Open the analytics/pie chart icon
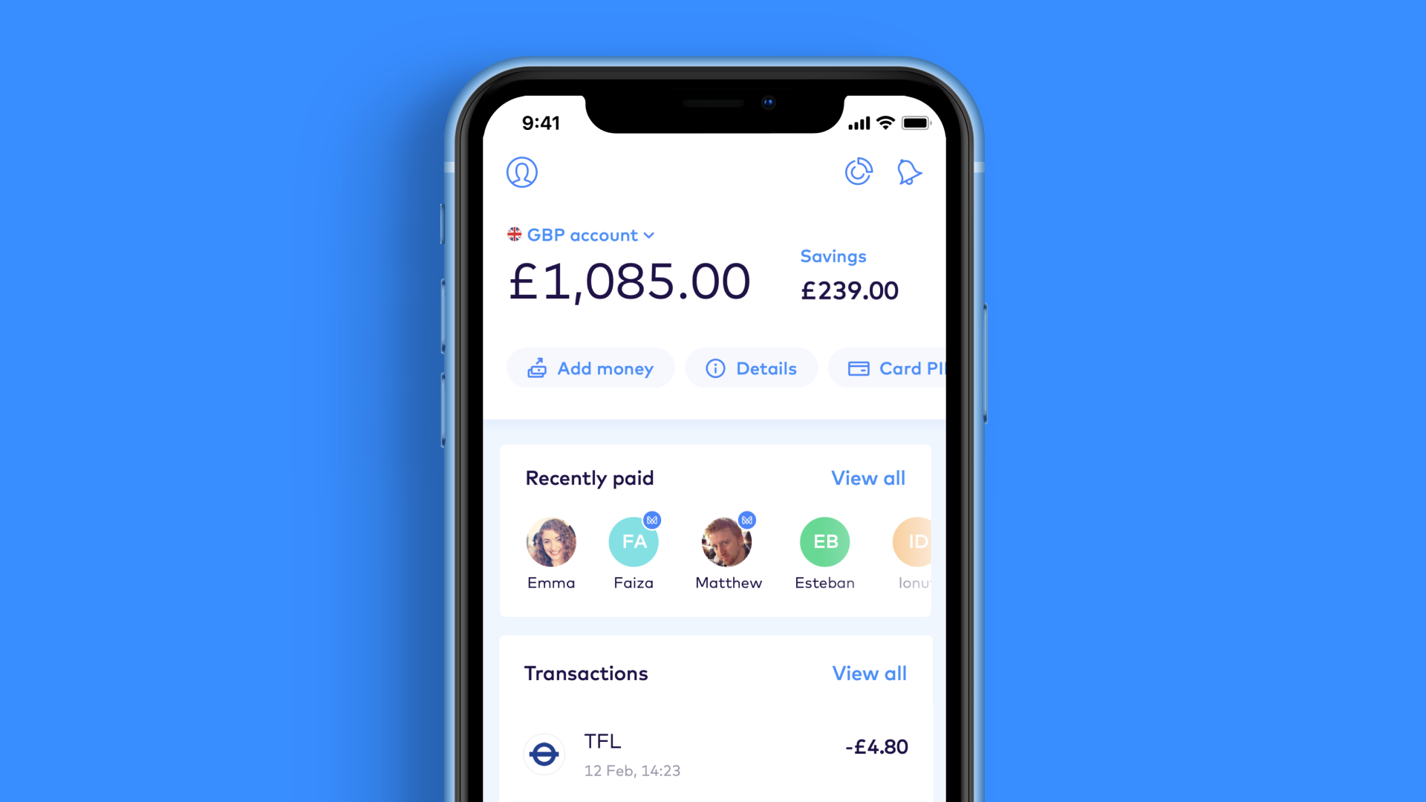Viewport: 1426px width, 802px height. [859, 172]
